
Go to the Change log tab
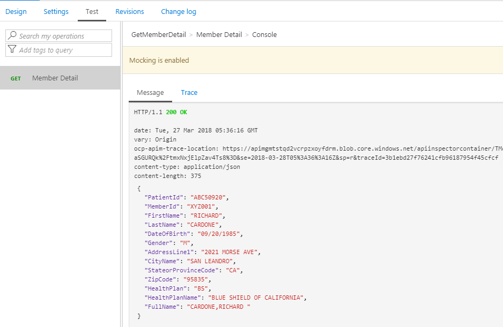(x=179, y=12)
